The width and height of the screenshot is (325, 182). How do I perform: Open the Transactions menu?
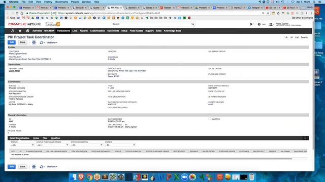(63, 31)
